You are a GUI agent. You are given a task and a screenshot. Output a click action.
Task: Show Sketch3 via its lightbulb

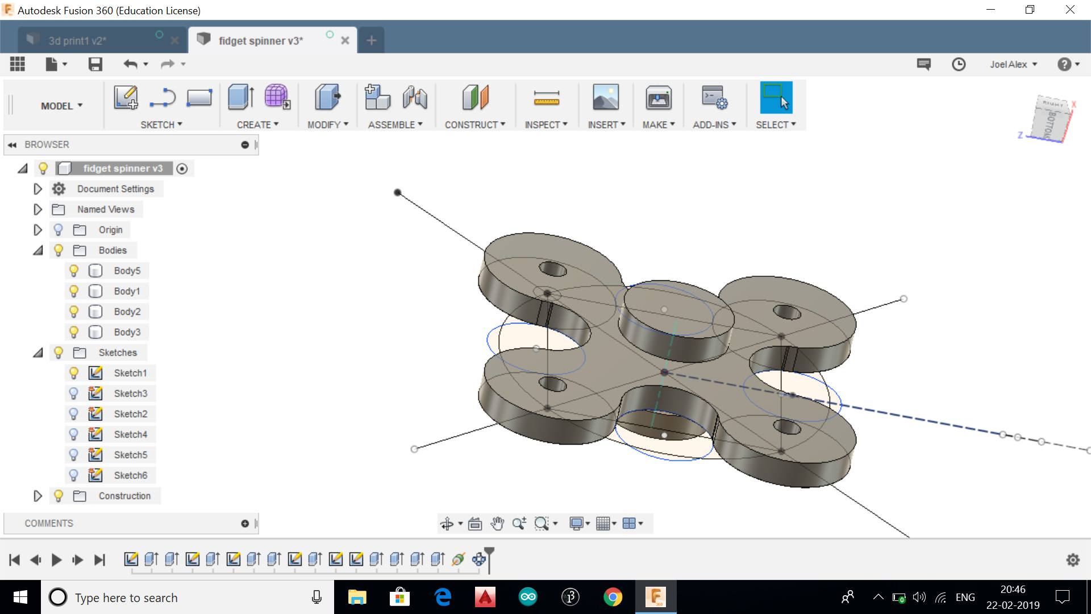point(73,393)
